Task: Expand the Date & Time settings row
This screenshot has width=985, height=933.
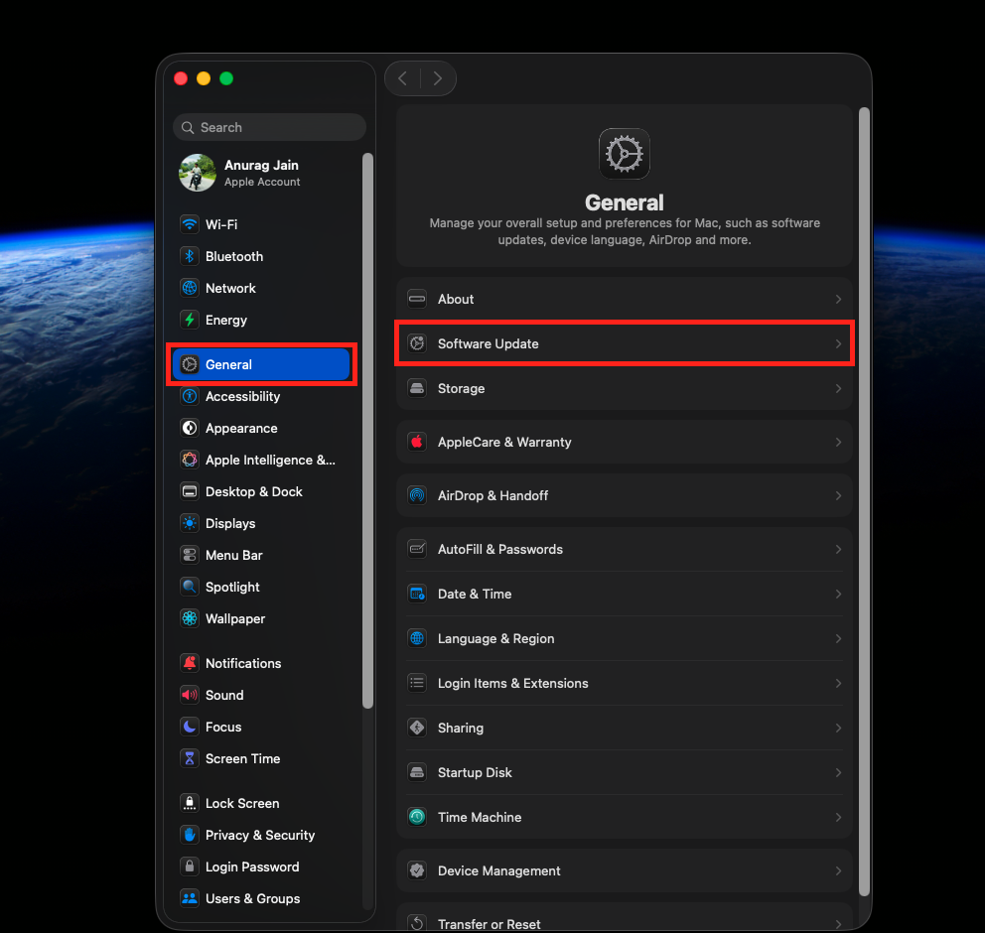Action: [839, 594]
